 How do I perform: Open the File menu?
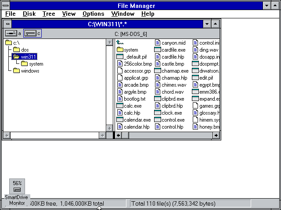tap(11, 14)
